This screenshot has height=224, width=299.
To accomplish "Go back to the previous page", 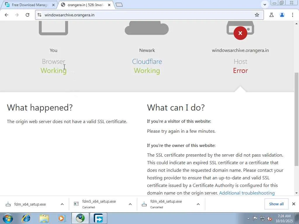I will coord(6,15).
